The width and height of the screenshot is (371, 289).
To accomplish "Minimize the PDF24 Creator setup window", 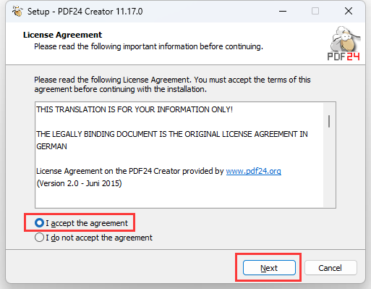I will pyautogui.click(x=283, y=11).
